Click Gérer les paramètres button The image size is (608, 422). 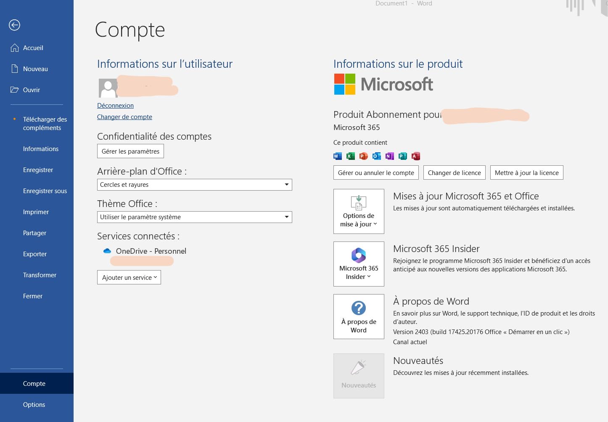coord(130,151)
